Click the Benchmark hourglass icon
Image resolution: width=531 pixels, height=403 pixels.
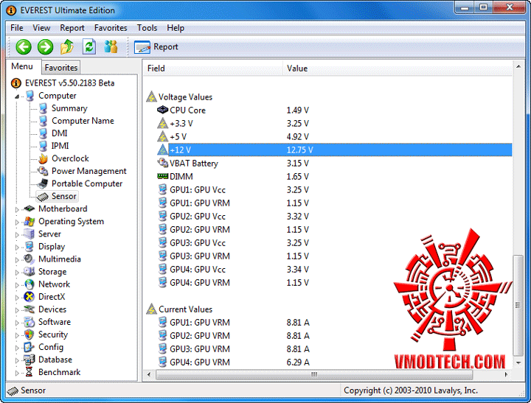[29, 372]
